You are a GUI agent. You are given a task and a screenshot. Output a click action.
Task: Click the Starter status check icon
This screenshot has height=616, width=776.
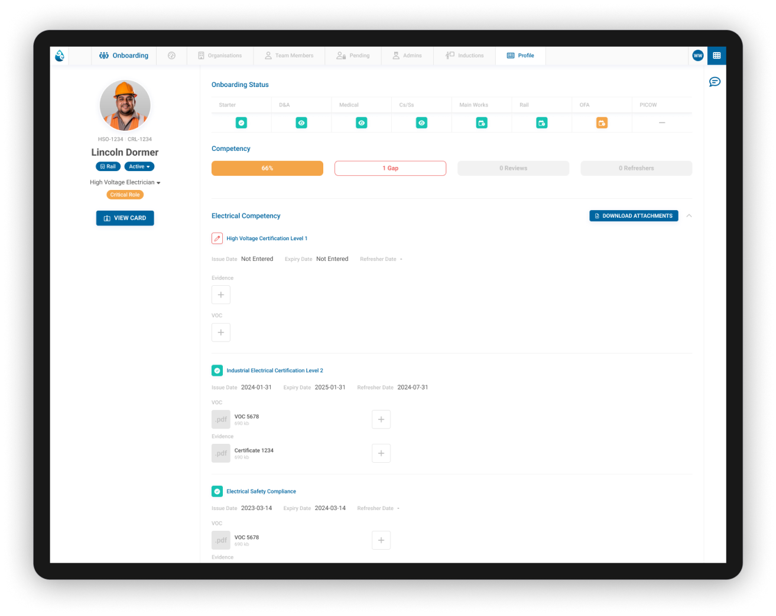click(241, 123)
